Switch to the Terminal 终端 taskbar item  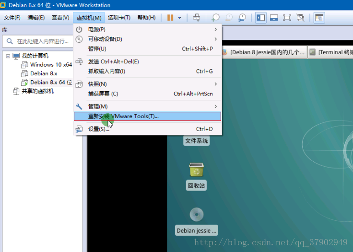[x=330, y=52]
